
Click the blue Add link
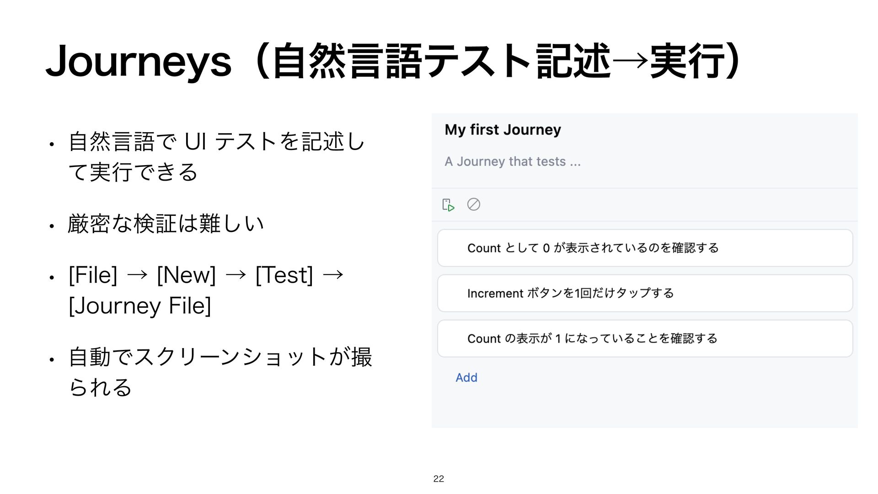pos(466,377)
